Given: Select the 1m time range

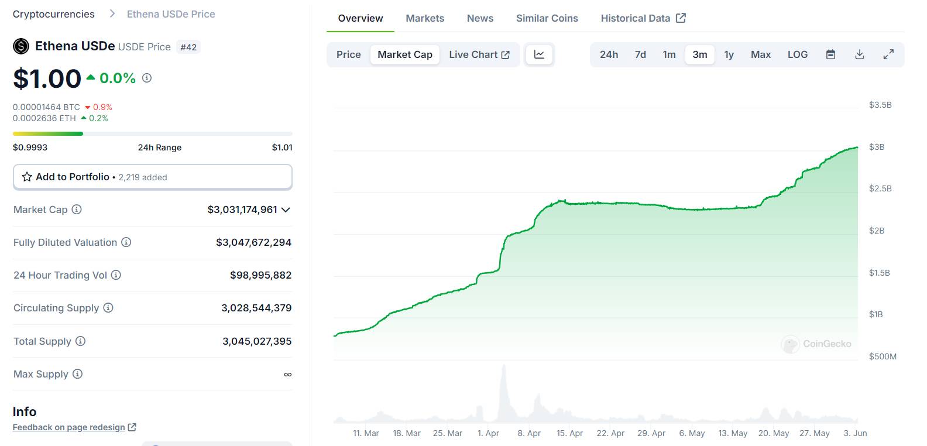Looking at the screenshot, I should tap(669, 54).
